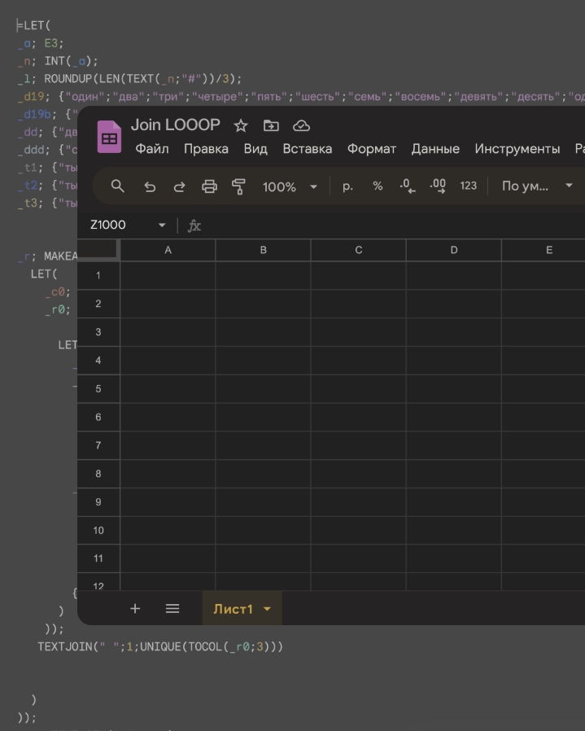Screen dimensions: 585x731
Task: Select row 1 header
Action: [98, 275]
